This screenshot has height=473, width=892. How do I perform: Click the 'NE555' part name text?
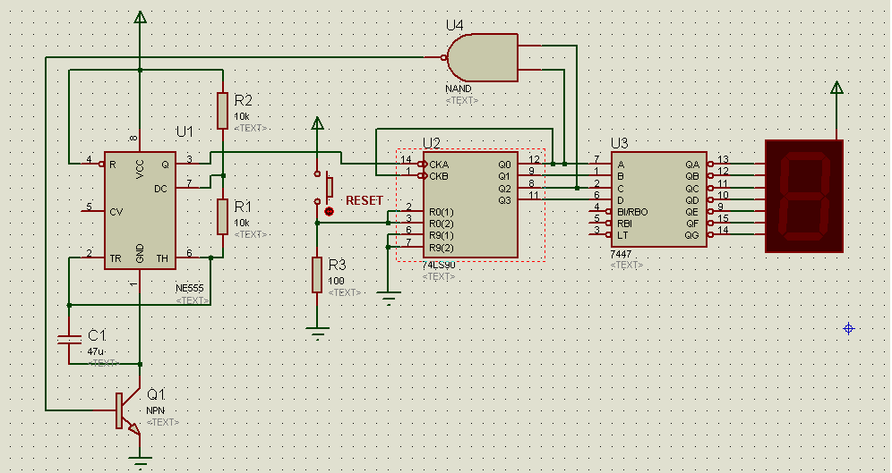pos(190,289)
